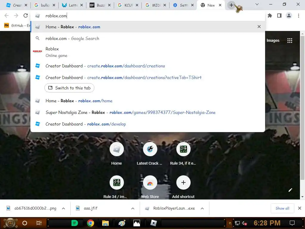Expand options for RobloxPlayerLauncher exe download
Viewport: 305px width, 229px height.
pos(202,208)
